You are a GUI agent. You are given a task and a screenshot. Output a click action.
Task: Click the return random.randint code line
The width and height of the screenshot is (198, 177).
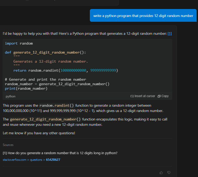[x=66, y=70]
